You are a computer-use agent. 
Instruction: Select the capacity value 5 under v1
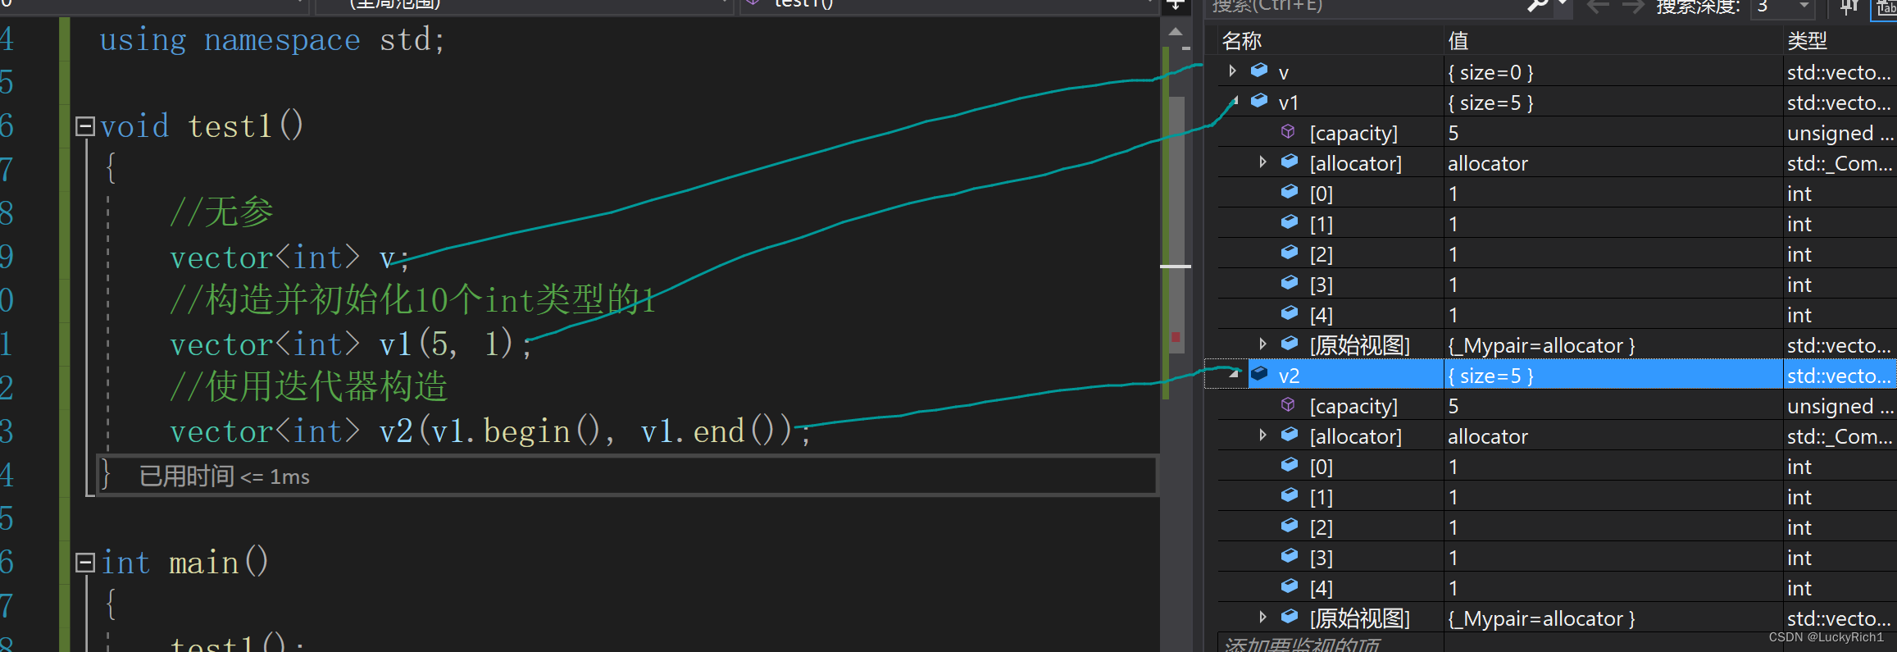click(x=1453, y=133)
